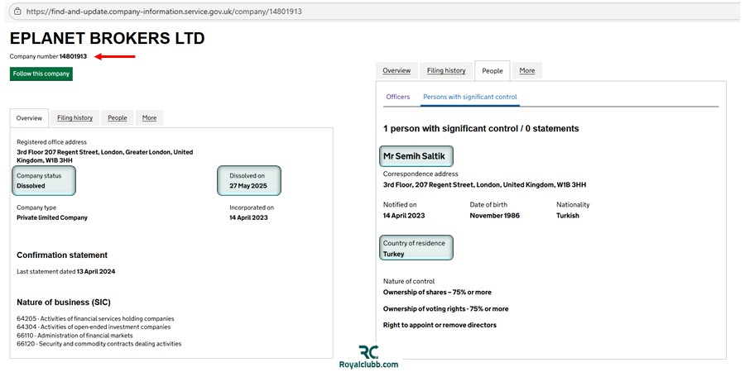
Task: Select the Overview tab in the left panel
Action: (29, 118)
